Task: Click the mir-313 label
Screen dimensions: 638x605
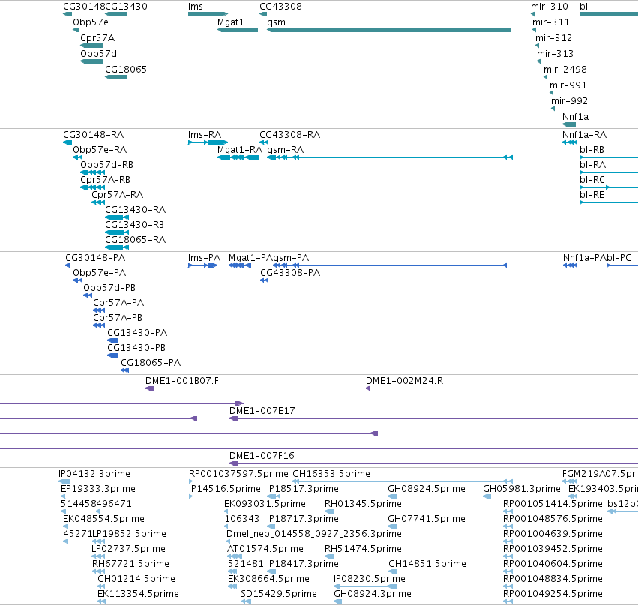Action: coord(555,54)
